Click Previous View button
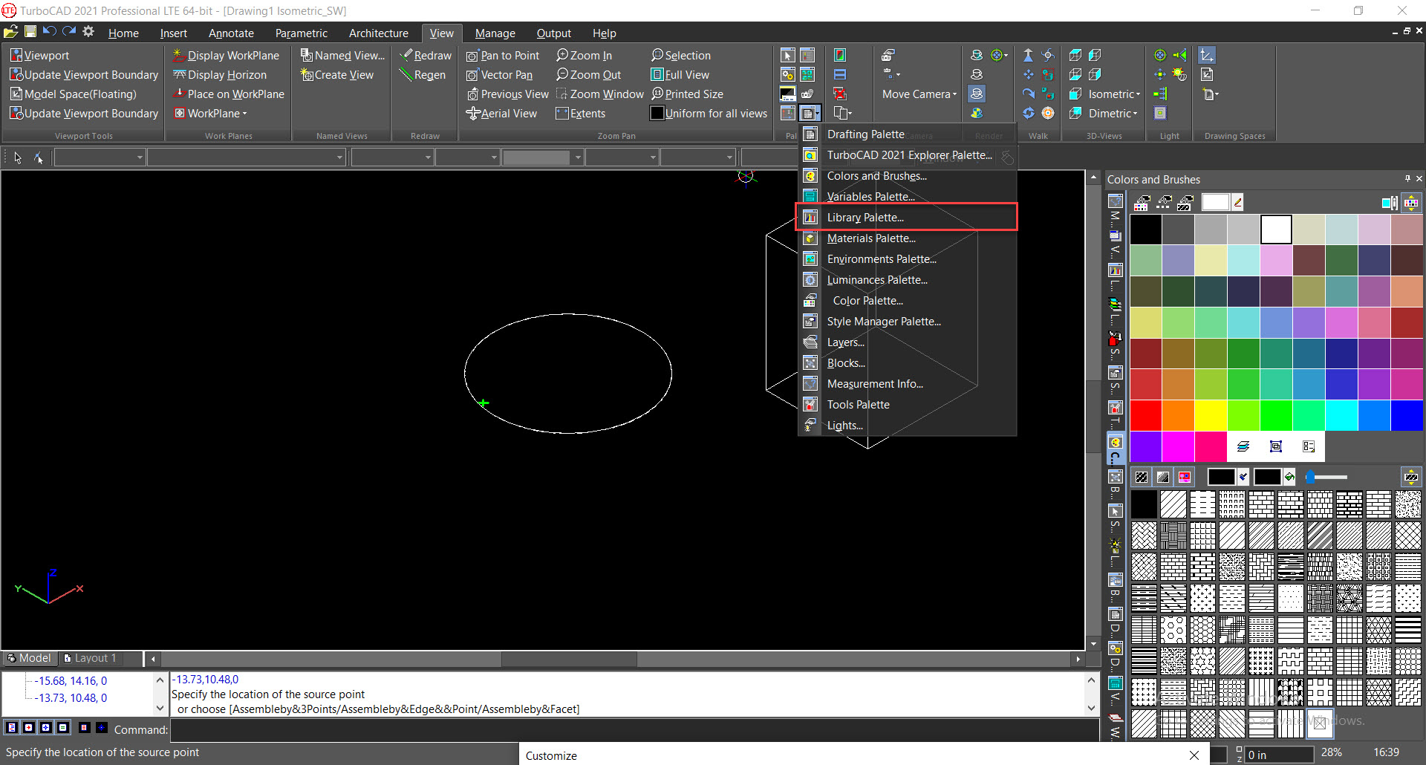Viewport: 1426px width, 765px height. (507, 94)
